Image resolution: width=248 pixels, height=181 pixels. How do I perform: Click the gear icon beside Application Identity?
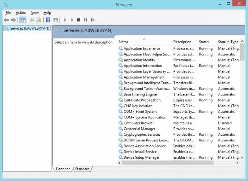click(x=121, y=60)
